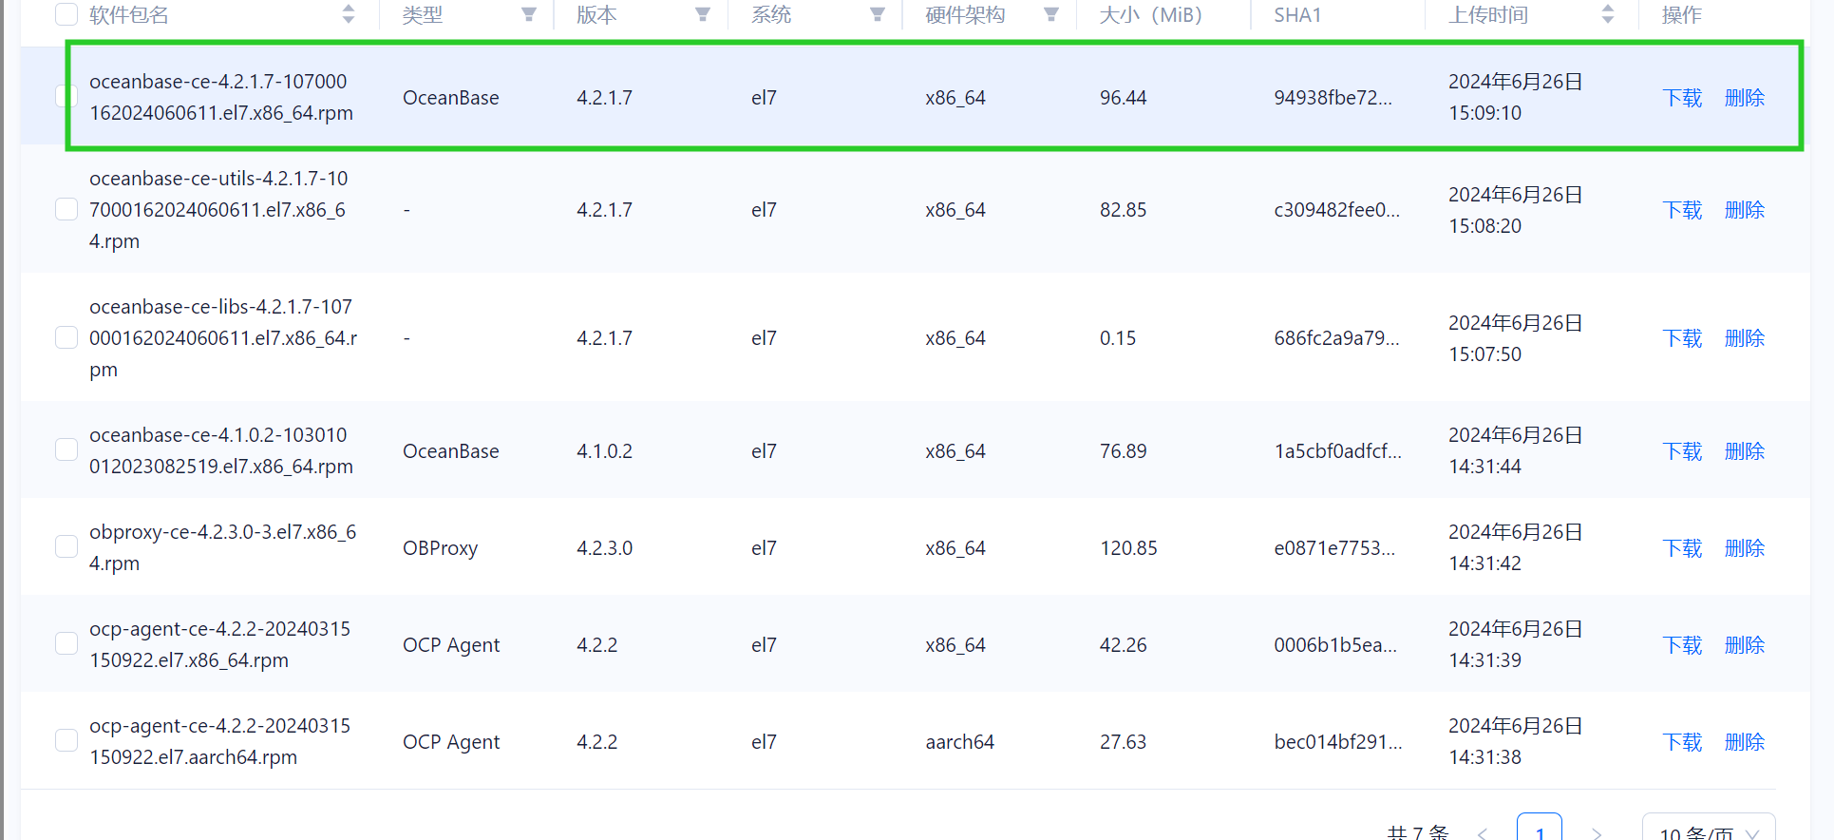This screenshot has height=840, width=1834.
Task: Click the version cell 4.1.0.2
Action: (x=604, y=451)
